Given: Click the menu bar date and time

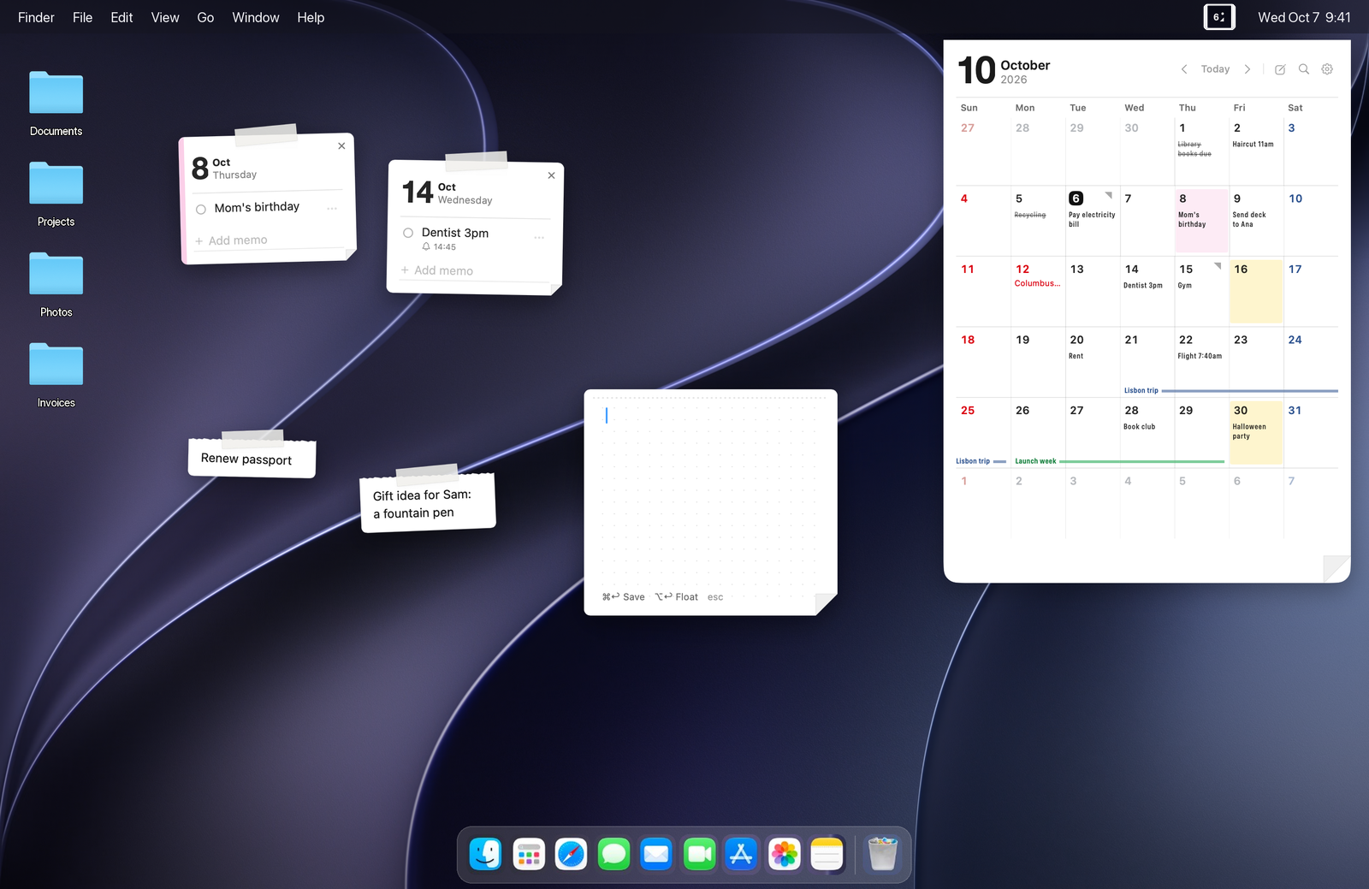Looking at the screenshot, I should [1304, 17].
